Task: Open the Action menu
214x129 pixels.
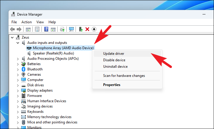Action: [x=26, y=22]
